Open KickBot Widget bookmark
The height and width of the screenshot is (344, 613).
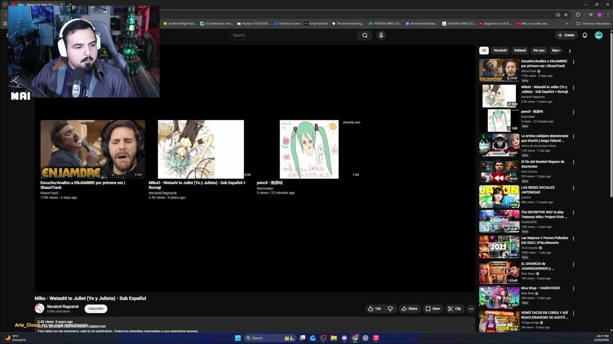[x=180, y=23]
